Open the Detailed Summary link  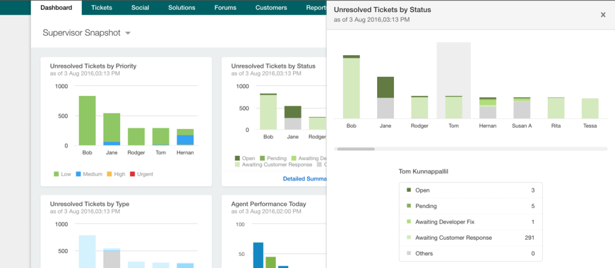click(x=304, y=178)
